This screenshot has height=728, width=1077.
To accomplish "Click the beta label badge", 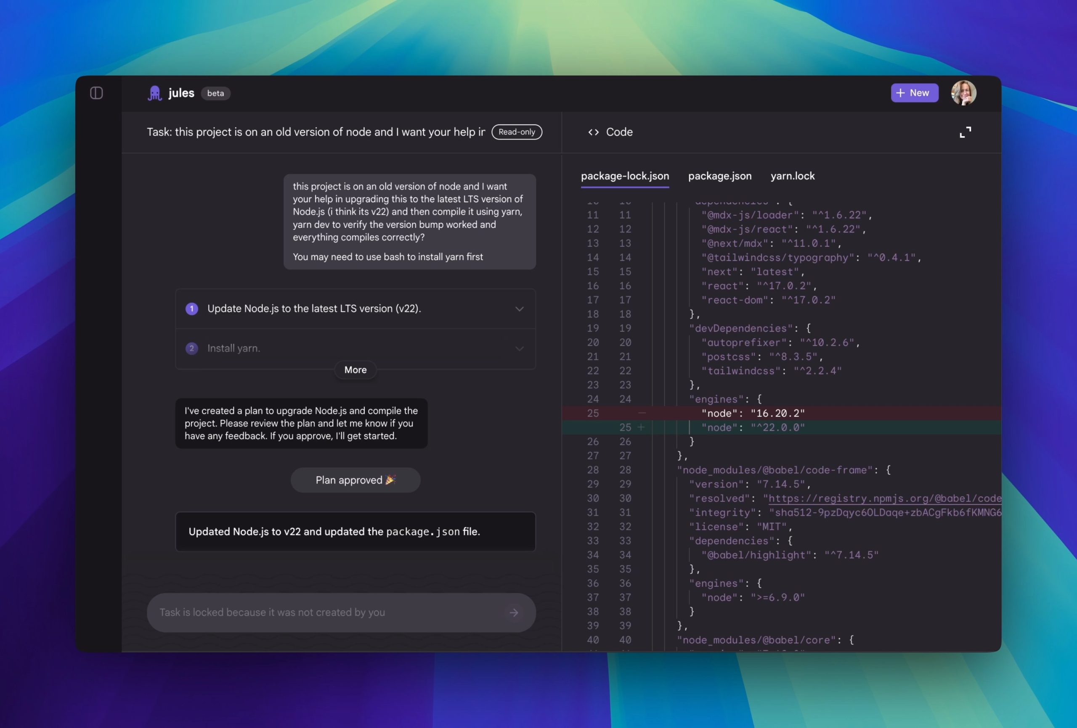I will pyautogui.click(x=215, y=93).
